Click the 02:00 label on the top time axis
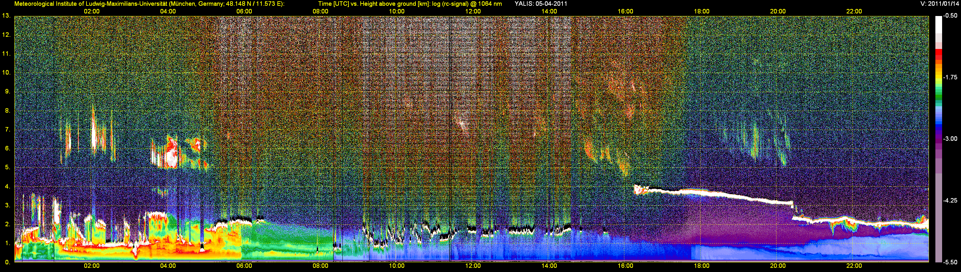The height and width of the screenshot is (272, 961). (91, 11)
